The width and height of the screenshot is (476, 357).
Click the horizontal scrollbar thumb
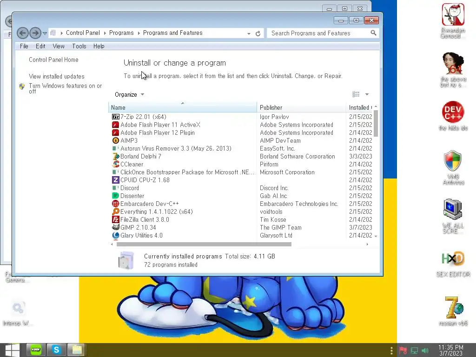pos(204,244)
